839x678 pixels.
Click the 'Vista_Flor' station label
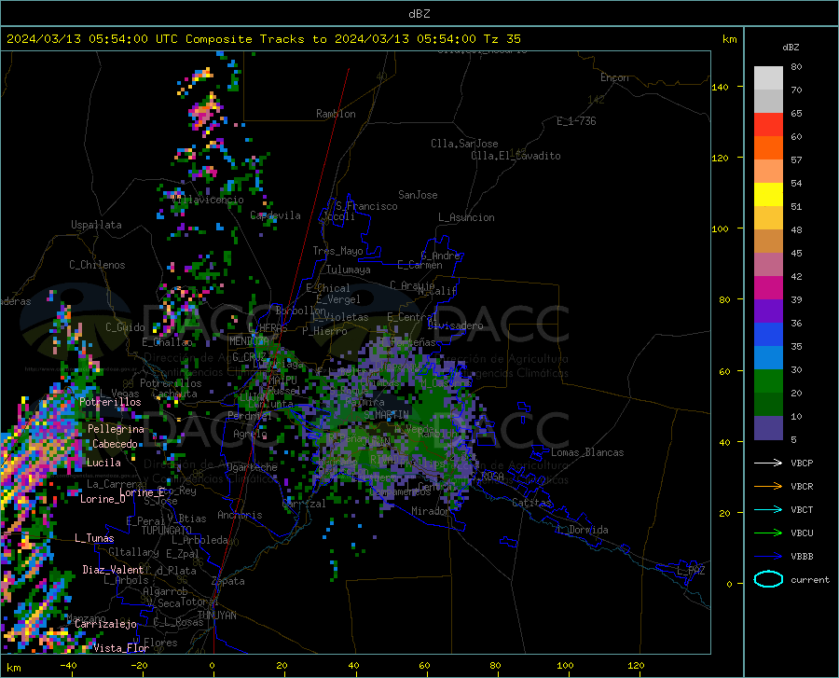(x=121, y=648)
